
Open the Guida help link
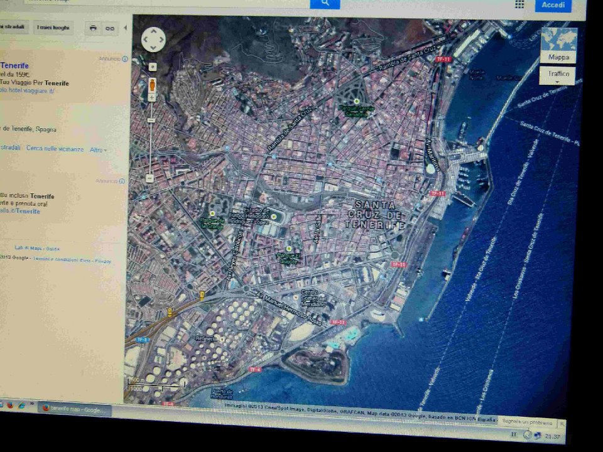[53, 249]
